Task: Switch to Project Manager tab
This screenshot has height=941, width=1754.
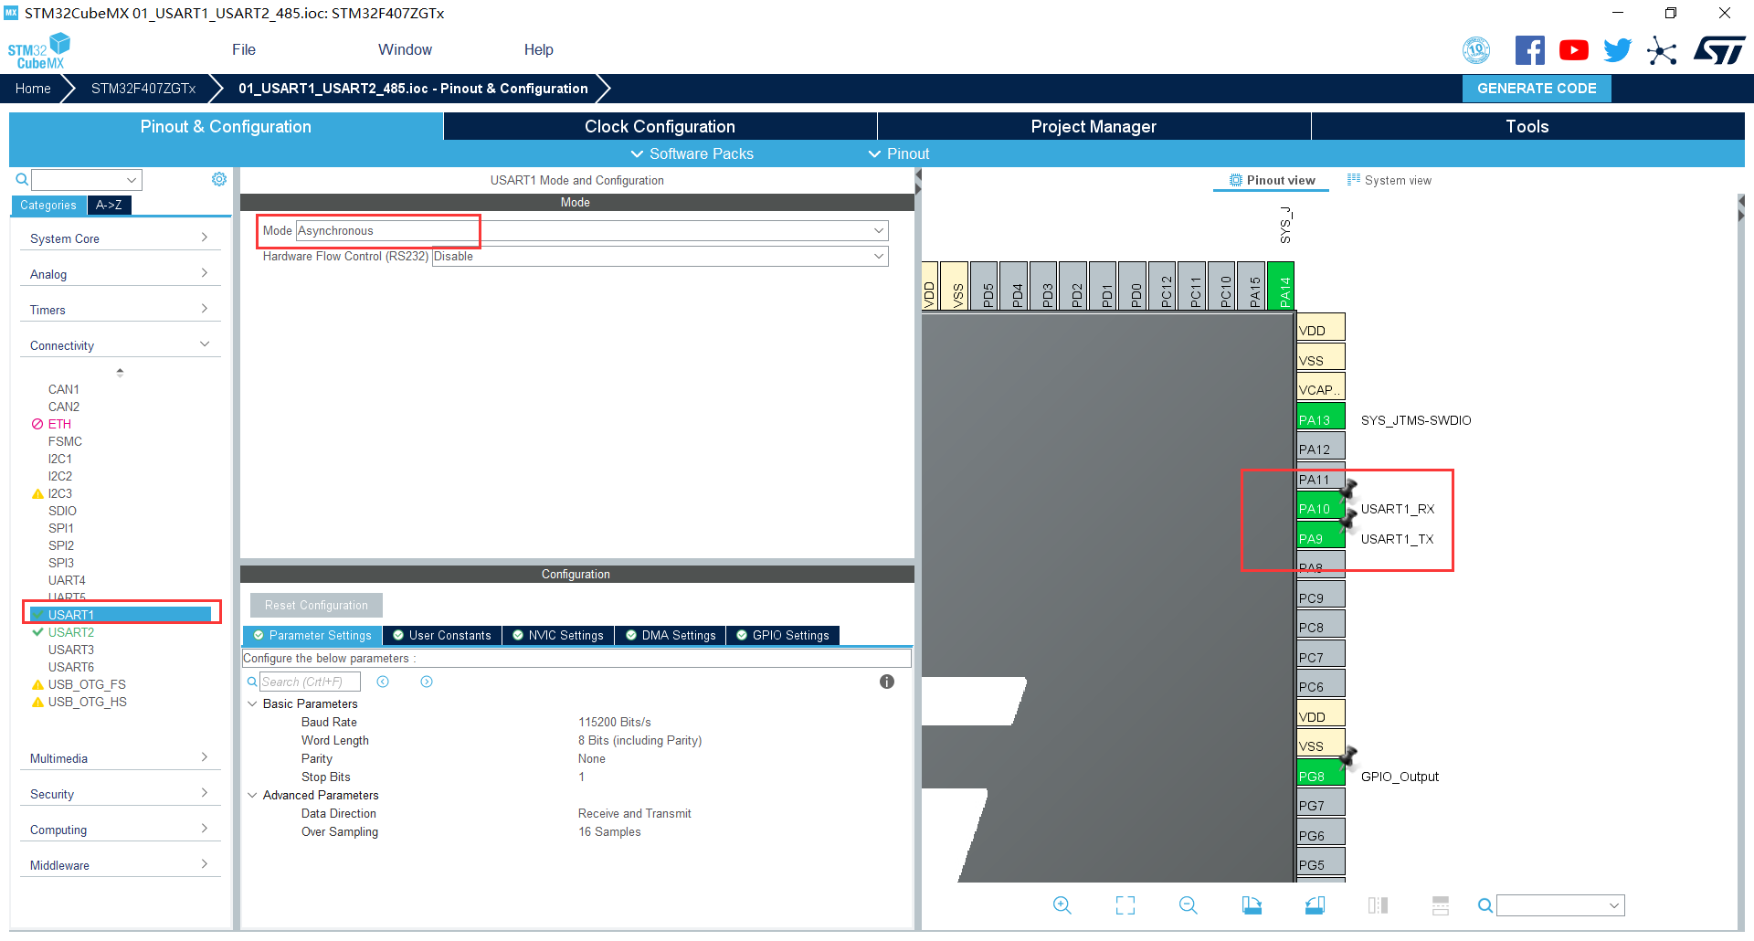Action: pos(1094,126)
